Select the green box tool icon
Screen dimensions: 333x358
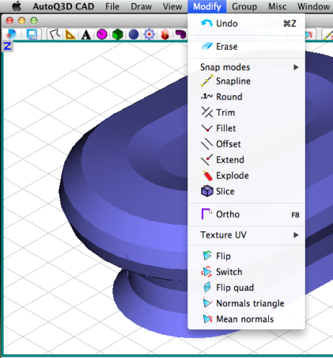[118, 34]
